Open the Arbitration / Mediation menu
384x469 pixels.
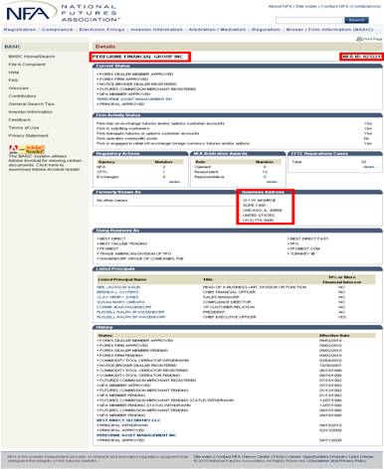coord(217,30)
